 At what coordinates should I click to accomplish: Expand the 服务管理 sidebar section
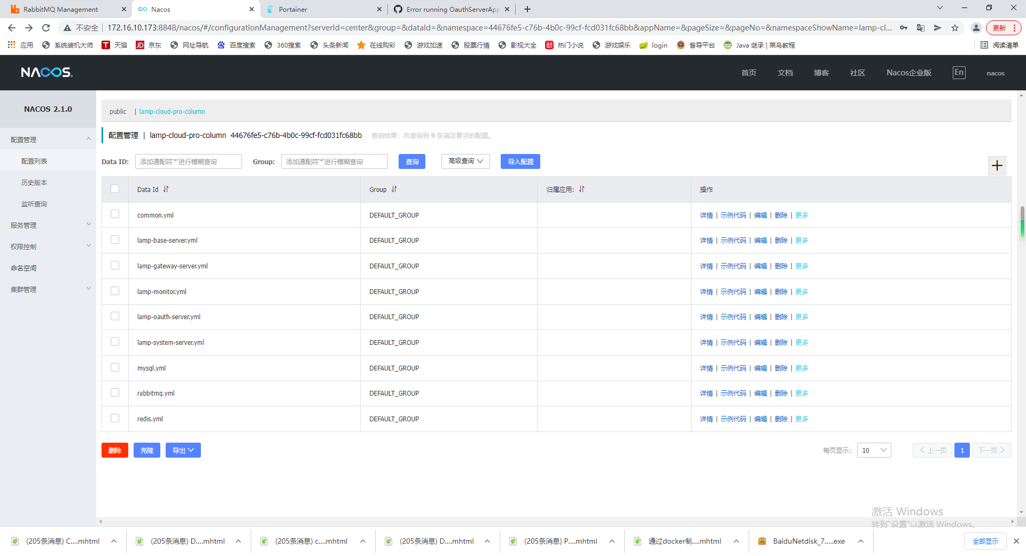coord(48,225)
